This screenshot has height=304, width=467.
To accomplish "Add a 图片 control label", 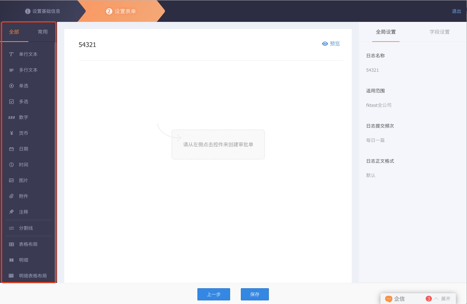I will pos(24,181).
